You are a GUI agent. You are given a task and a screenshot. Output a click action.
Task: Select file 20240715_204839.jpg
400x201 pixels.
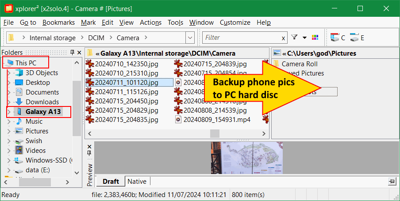215,64
